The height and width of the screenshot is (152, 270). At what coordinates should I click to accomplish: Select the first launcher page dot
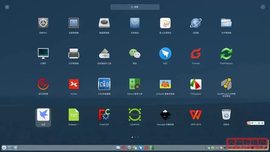(x=132, y=137)
